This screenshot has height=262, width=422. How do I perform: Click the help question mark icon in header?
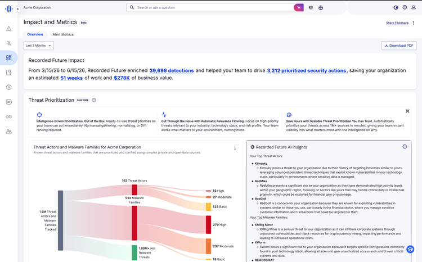[x=405, y=7]
